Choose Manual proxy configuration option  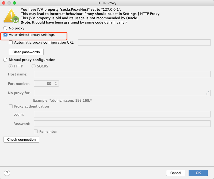(5, 60)
